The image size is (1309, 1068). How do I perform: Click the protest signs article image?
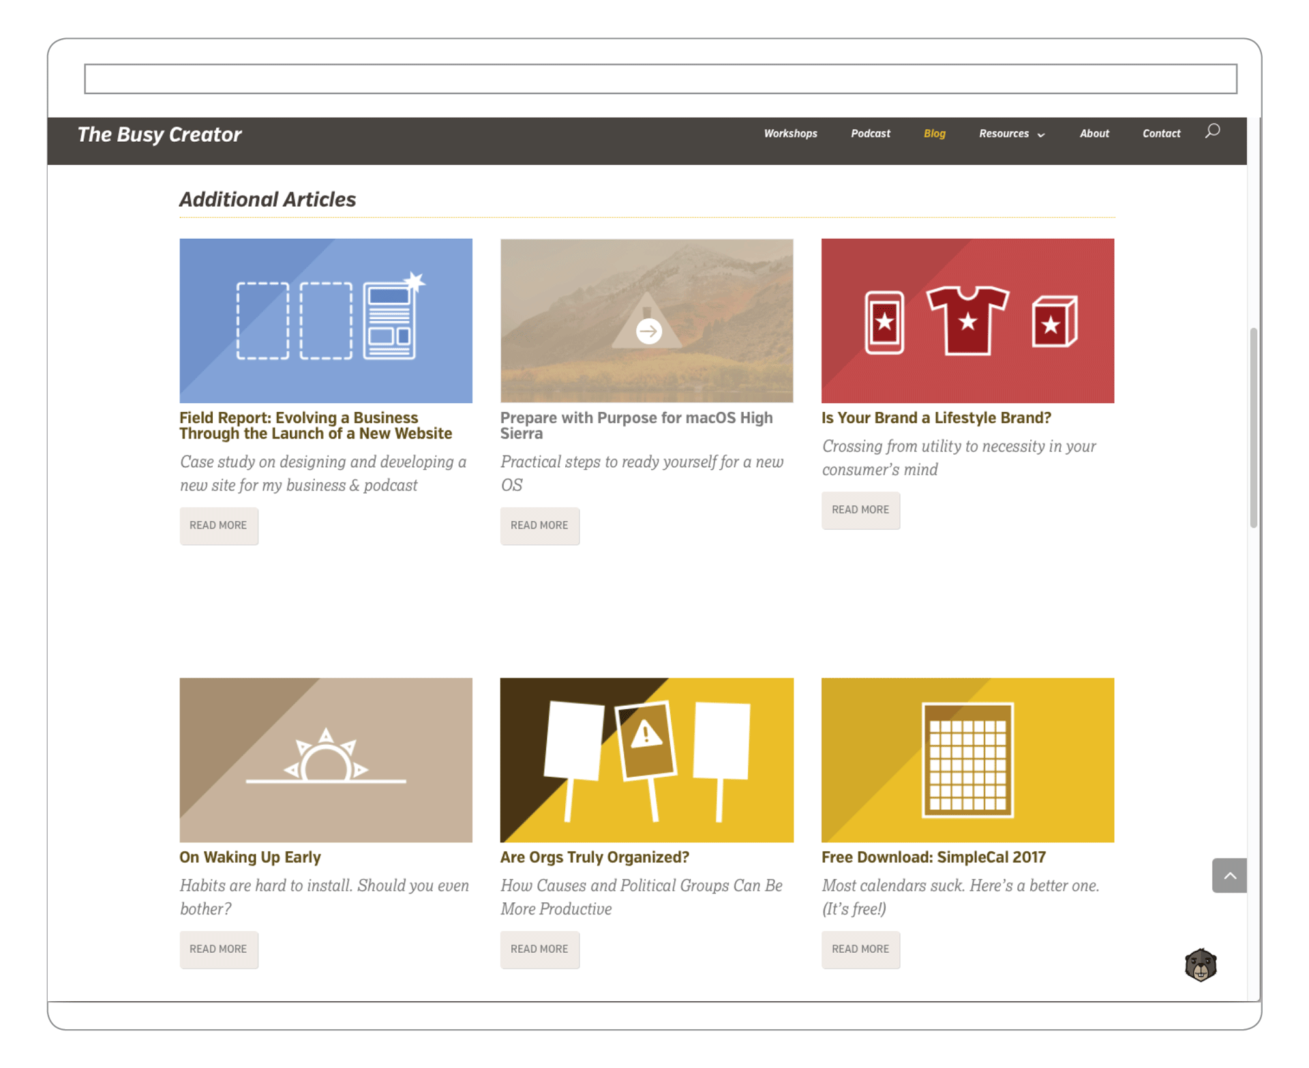[646, 759]
